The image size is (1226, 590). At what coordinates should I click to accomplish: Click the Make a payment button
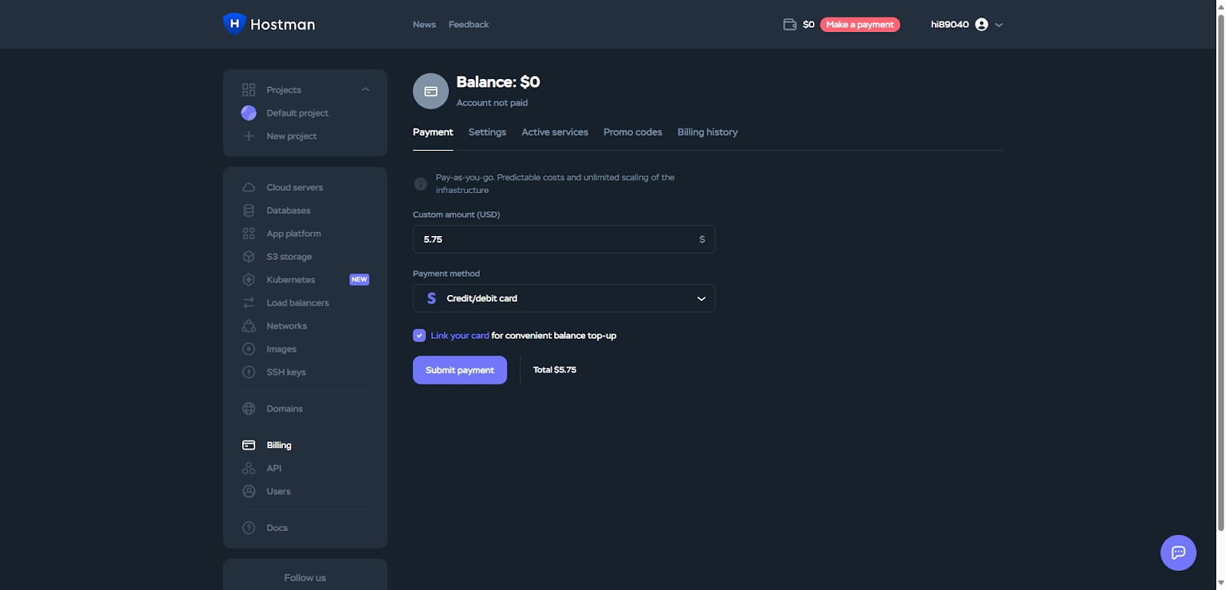(x=860, y=25)
